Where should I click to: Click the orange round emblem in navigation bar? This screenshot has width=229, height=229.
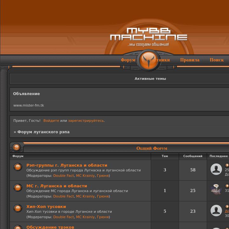tap(149, 60)
